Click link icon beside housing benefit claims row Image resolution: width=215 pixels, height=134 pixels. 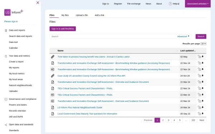click(x=53, y=56)
